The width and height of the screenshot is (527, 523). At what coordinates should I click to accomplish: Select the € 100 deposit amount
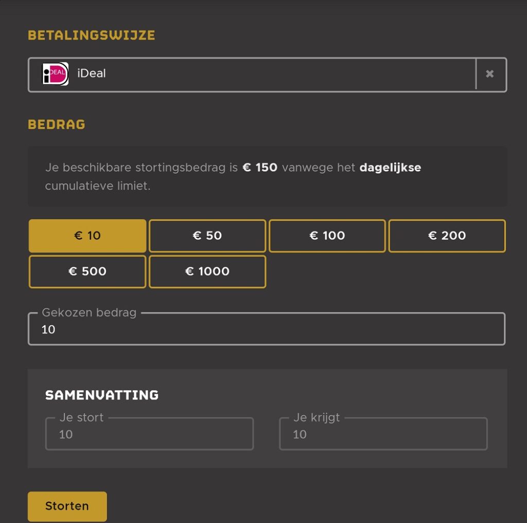[x=327, y=235]
